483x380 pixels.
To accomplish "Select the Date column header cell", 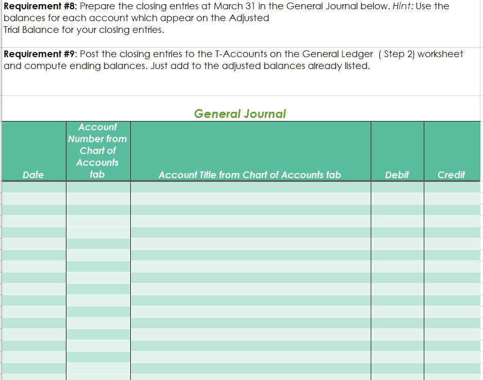I will (x=33, y=175).
